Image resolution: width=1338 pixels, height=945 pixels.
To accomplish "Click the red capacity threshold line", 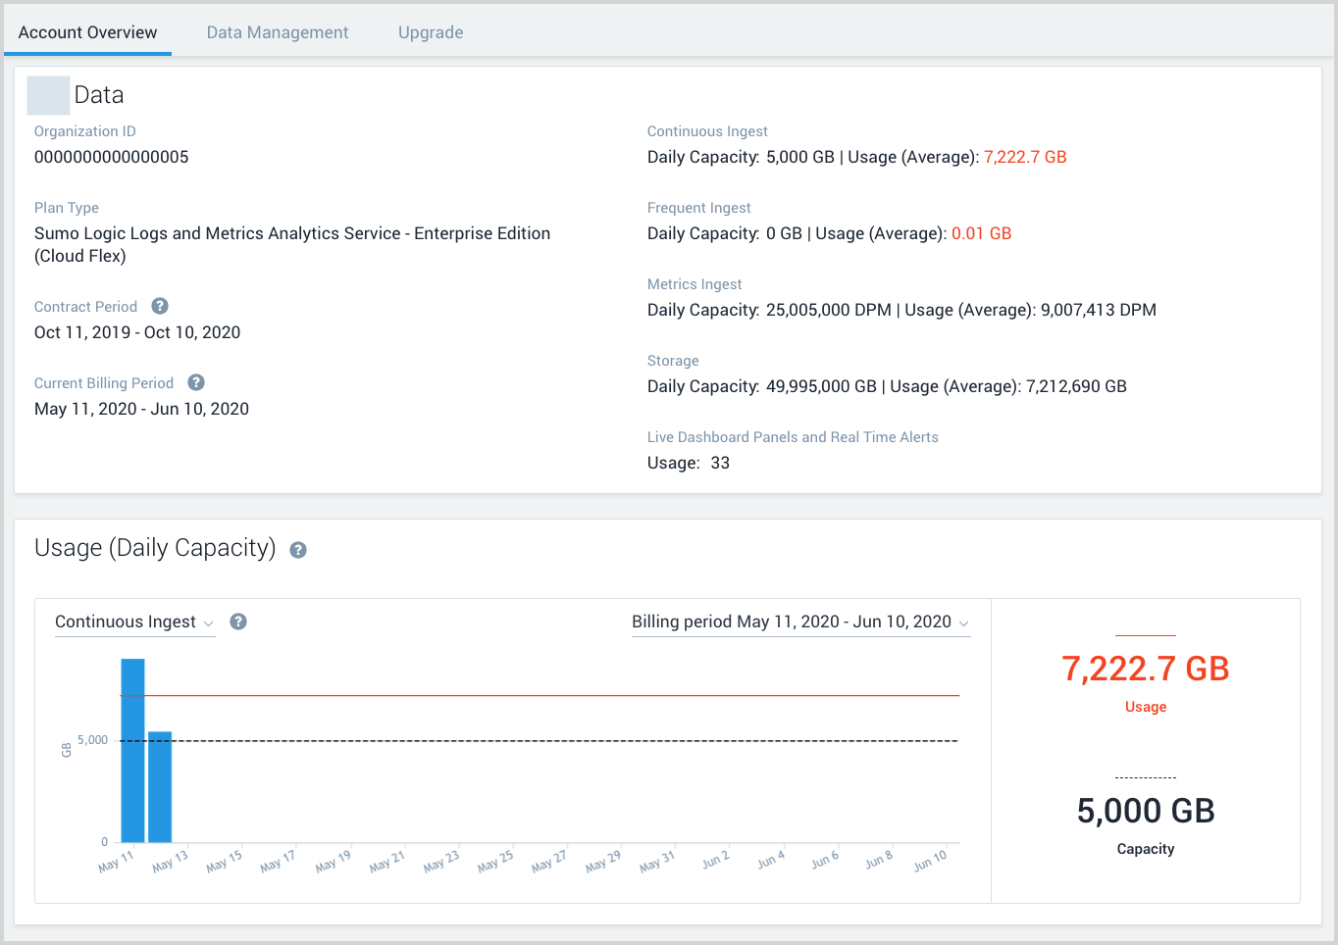I will (540, 693).
